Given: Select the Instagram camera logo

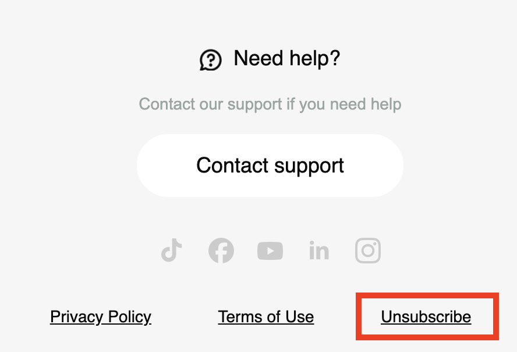Looking at the screenshot, I should pos(368,251).
